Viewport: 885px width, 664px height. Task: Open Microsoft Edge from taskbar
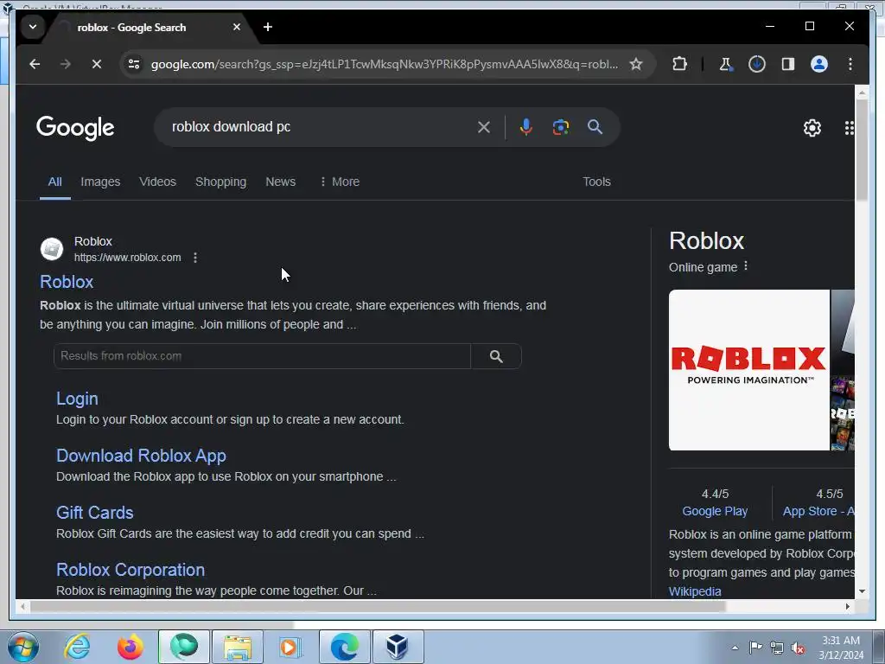pos(344,647)
